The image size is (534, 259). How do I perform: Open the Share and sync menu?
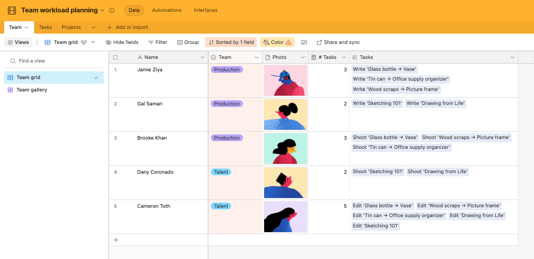pos(338,42)
